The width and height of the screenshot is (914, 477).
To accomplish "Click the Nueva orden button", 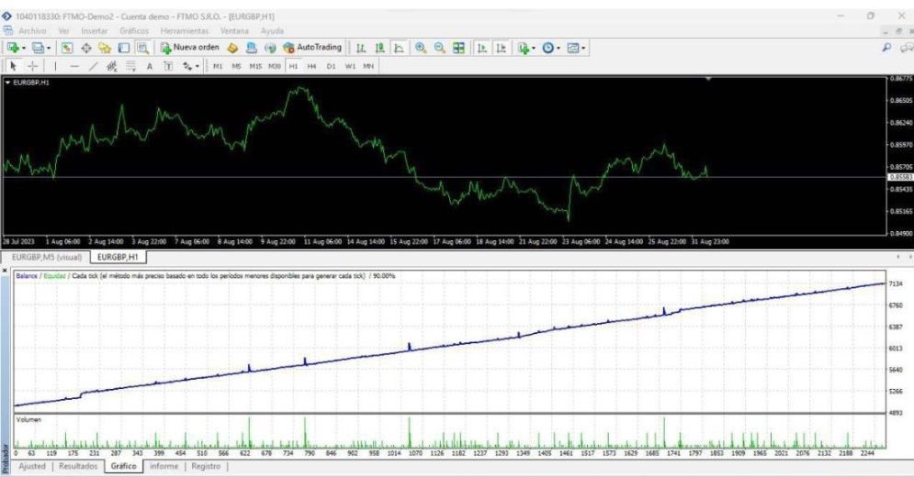I will (x=190, y=48).
